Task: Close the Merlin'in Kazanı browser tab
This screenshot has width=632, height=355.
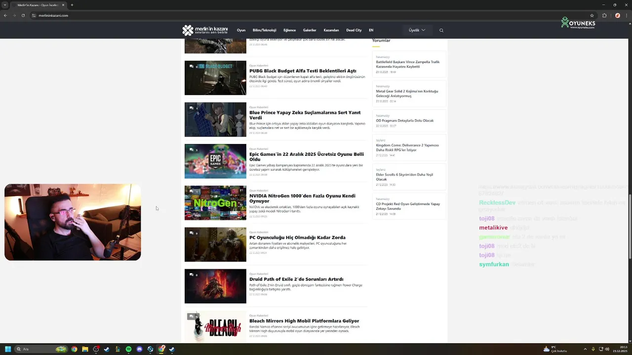Action: [63, 5]
